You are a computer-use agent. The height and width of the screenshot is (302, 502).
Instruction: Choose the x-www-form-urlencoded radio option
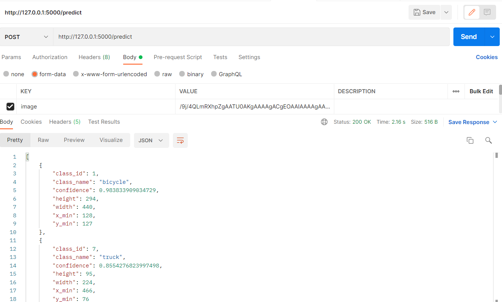[76, 74]
